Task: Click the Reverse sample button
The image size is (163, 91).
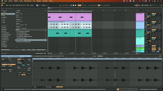Action: pyautogui.click(x=20, y=73)
